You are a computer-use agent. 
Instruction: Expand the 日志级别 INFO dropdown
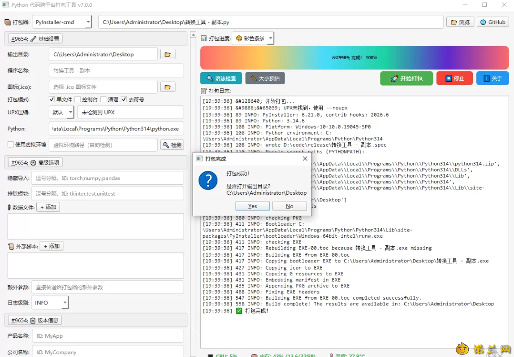coord(50,303)
